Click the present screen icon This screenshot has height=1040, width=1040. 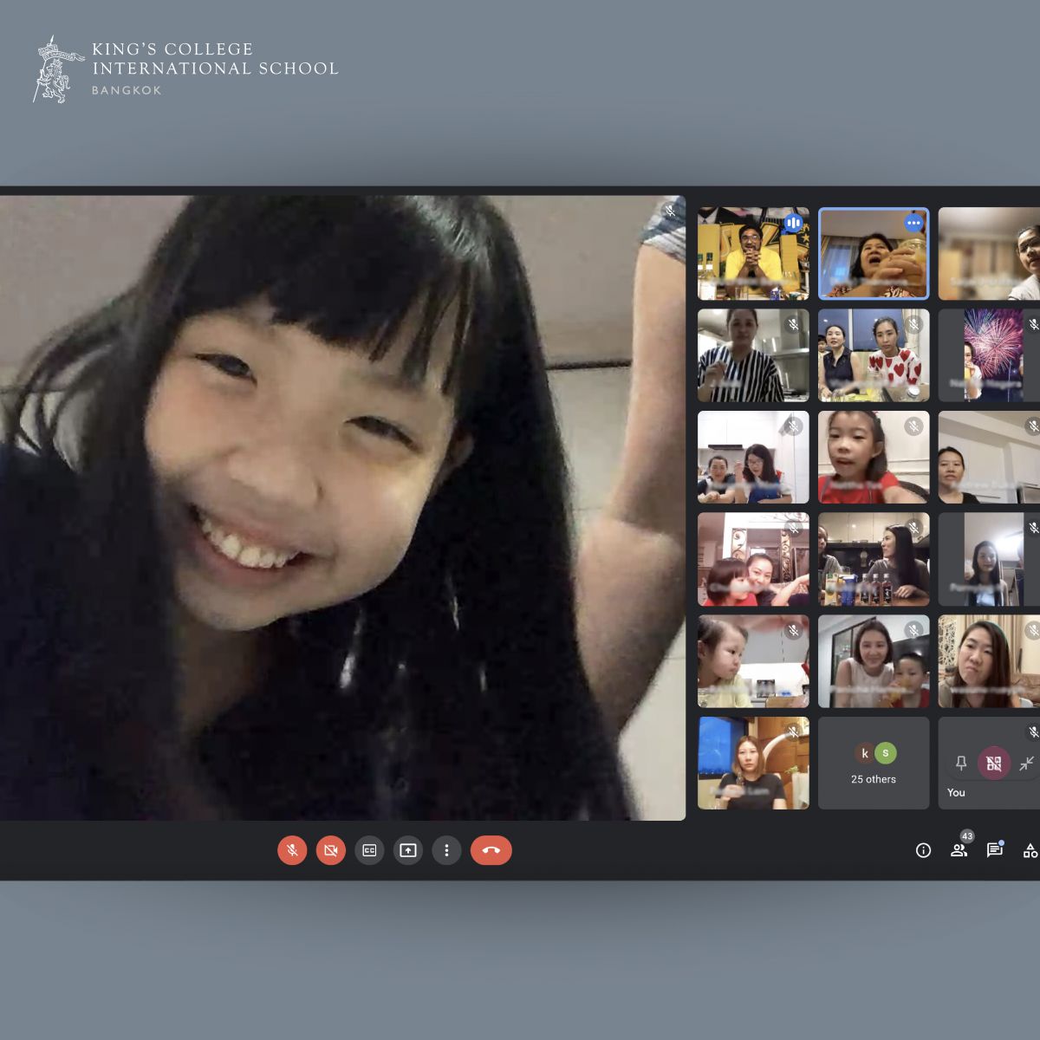tap(407, 850)
